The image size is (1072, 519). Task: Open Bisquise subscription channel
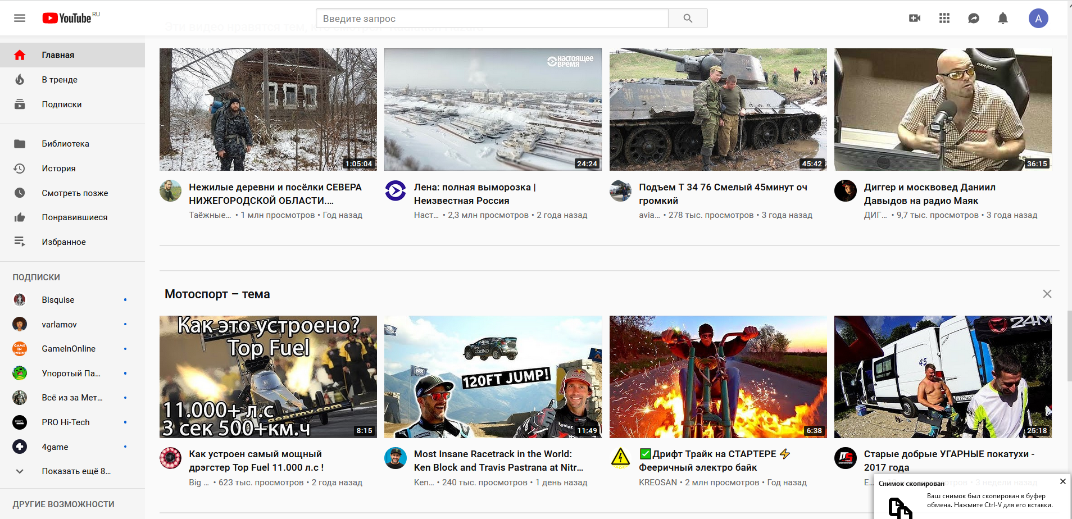[x=72, y=300]
